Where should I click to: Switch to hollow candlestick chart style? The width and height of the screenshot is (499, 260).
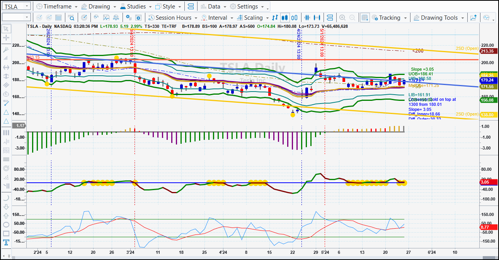295,18
